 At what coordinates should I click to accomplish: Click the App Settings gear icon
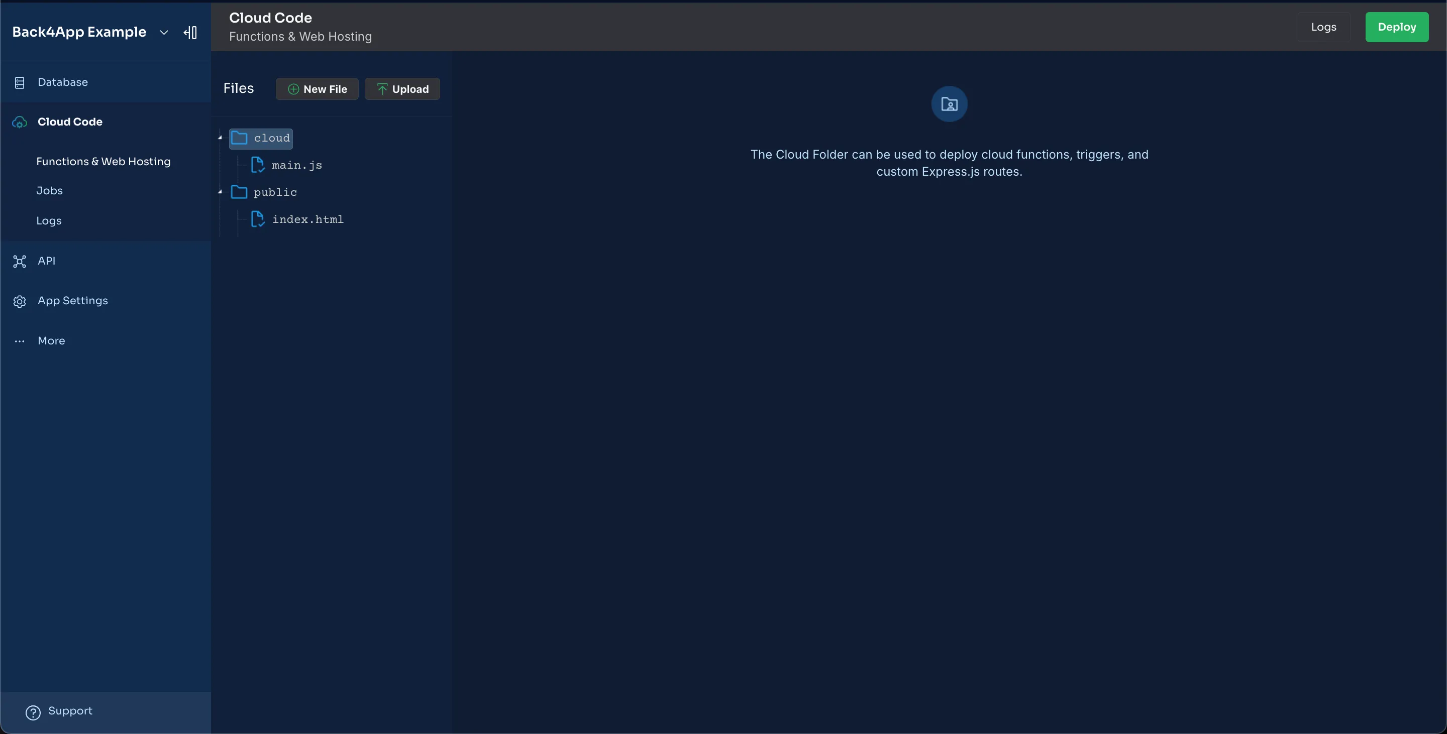coord(20,301)
